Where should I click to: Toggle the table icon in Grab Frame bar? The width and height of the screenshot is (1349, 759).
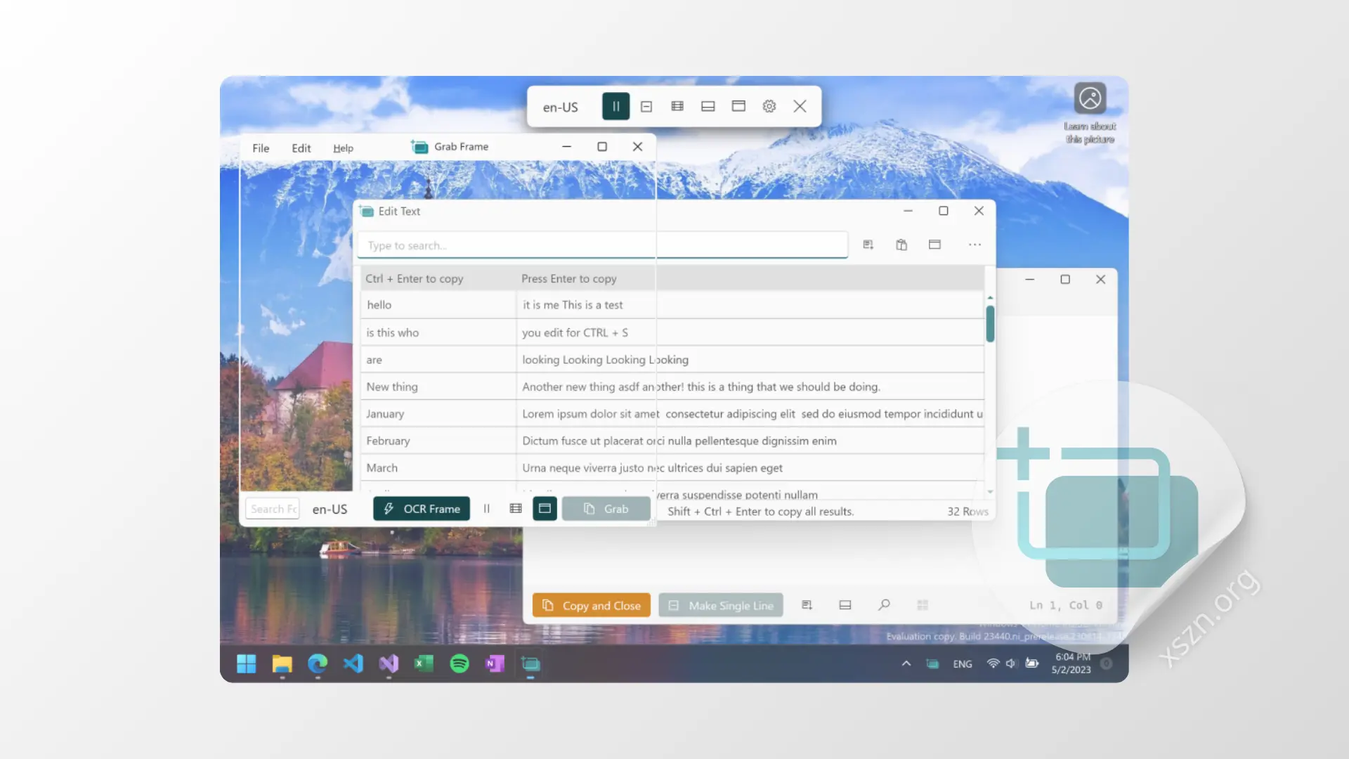pyautogui.click(x=516, y=508)
